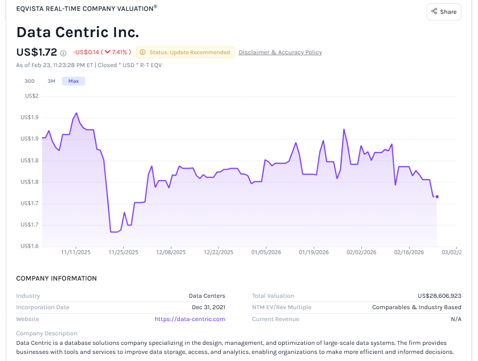478x361 pixels.
Task: Click the US$2 label on the price axis
Action: pos(32,96)
